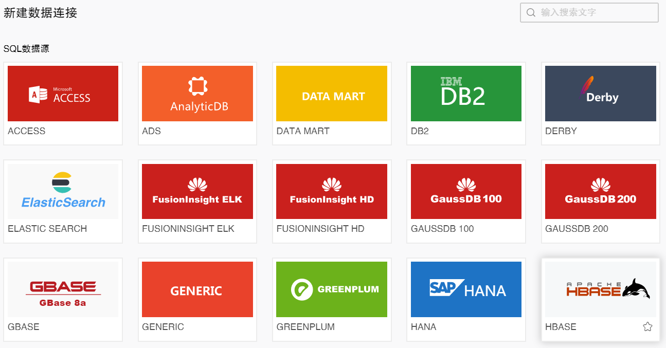This screenshot has width=666, height=348.
Task: Pick the GENERIC connection type
Action: [x=197, y=289]
